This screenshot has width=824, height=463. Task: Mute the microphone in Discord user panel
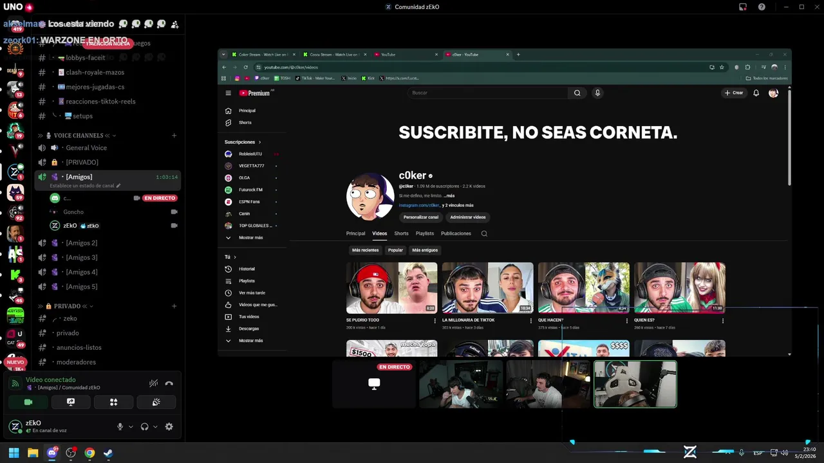tap(120, 426)
